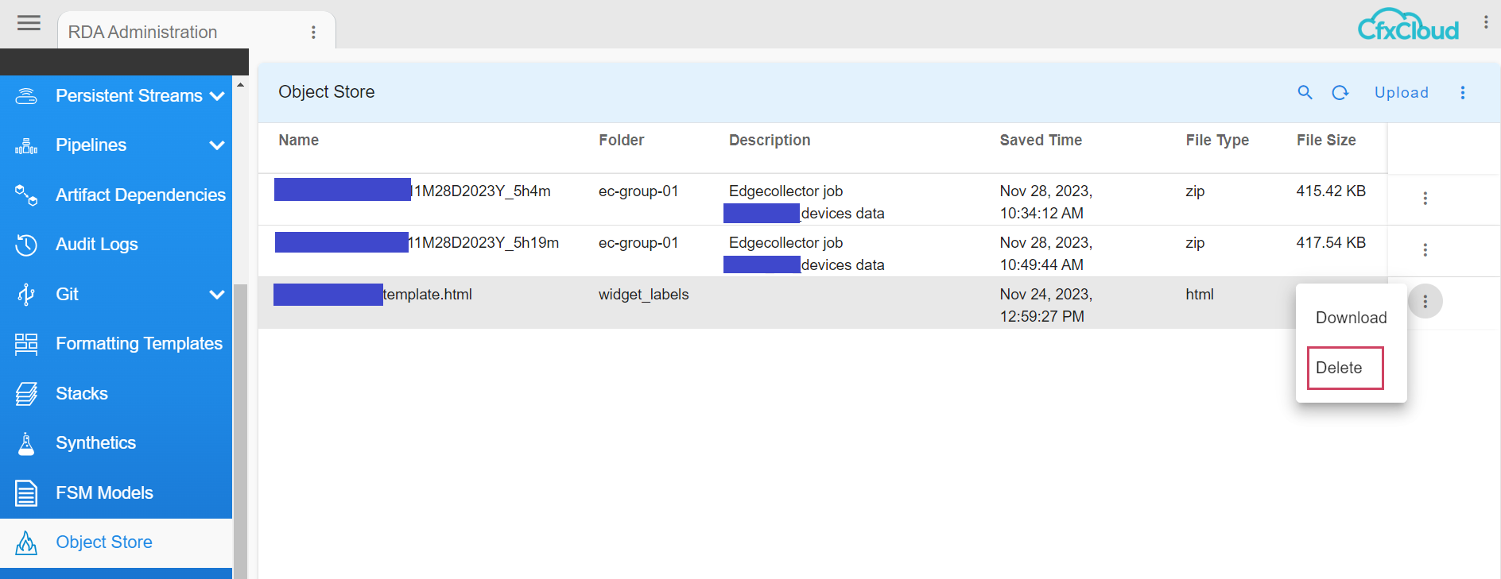1501x579 pixels.
Task: Click the sidebar scroll up arrow
Action: click(x=240, y=85)
